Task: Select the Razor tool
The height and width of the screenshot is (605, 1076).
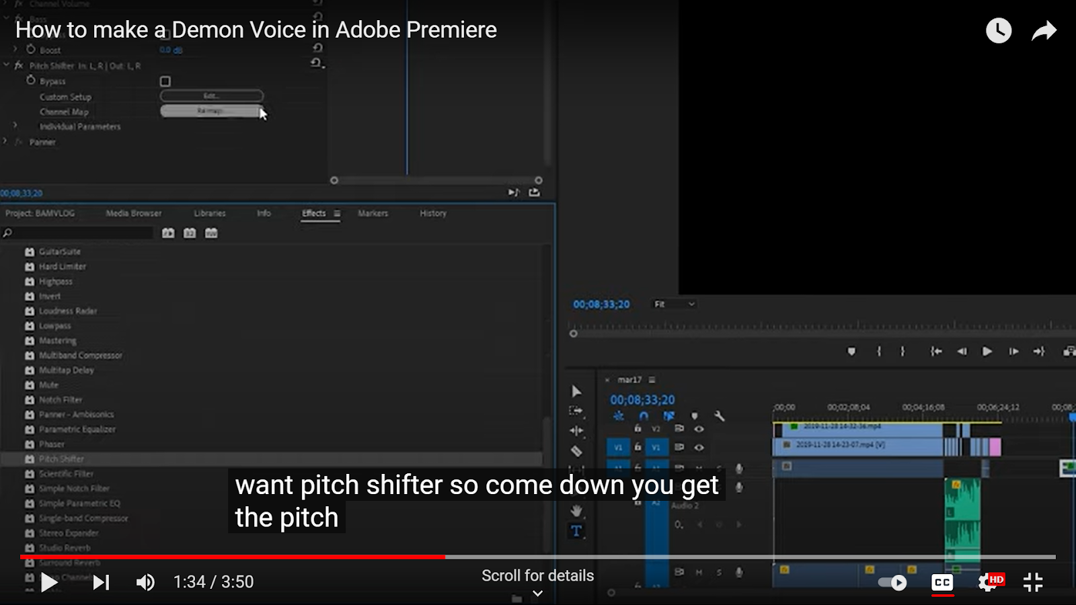Action: pyautogui.click(x=576, y=451)
